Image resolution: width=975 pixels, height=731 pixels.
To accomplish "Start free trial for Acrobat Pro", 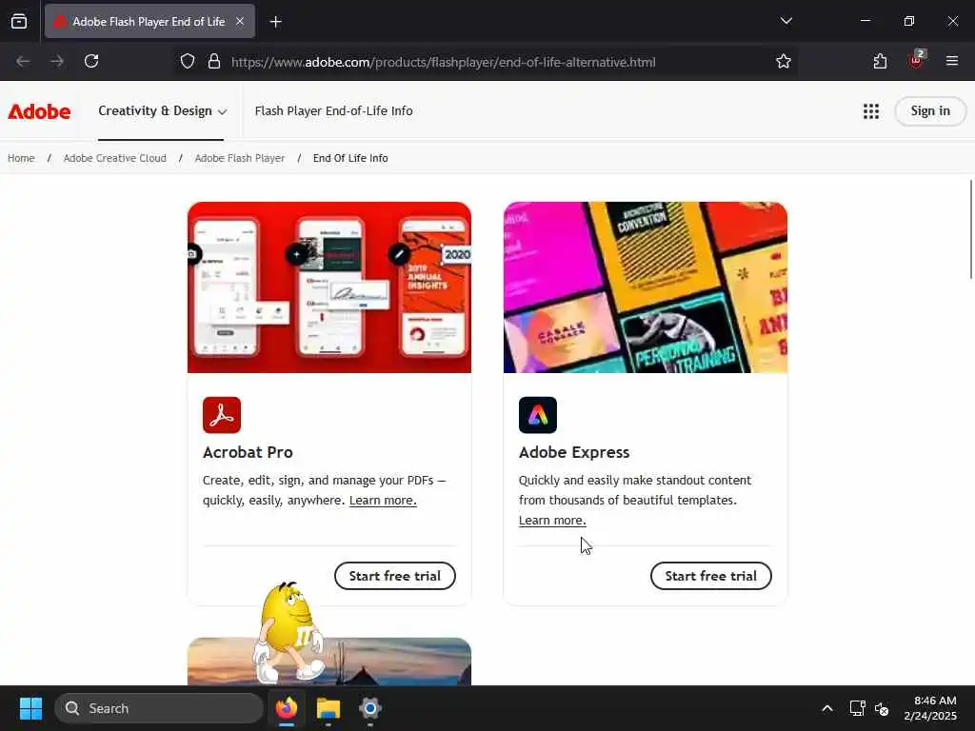I will [x=395, y=576].
